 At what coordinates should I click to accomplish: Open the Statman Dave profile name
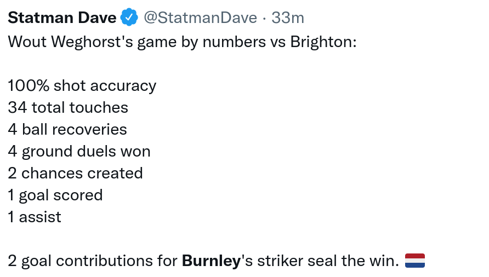pyautogui.click(x=62, y=18)
